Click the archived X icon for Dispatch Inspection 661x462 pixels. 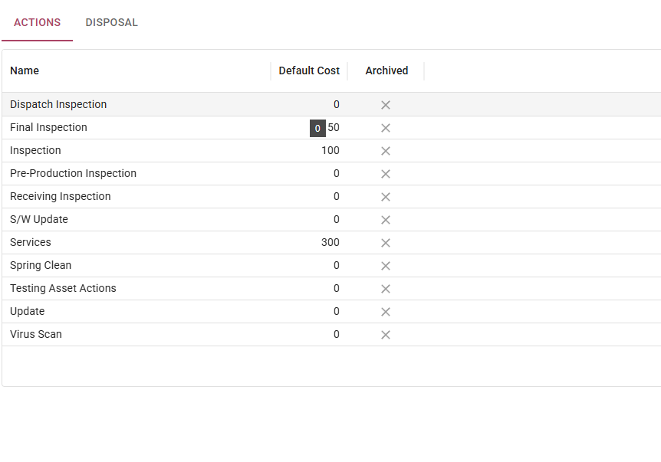click(386, 105)
